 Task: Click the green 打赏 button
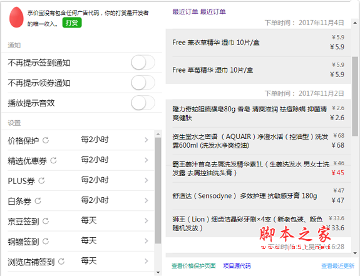pos(72,23)
